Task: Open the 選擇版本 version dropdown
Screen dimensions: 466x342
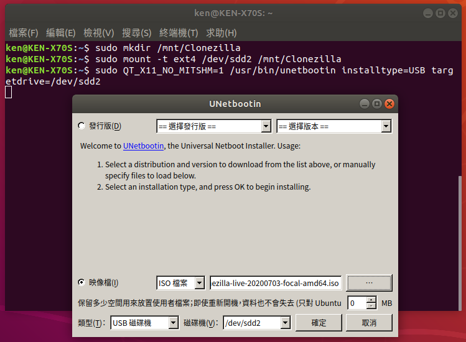Action: click(x=334, y=126)
